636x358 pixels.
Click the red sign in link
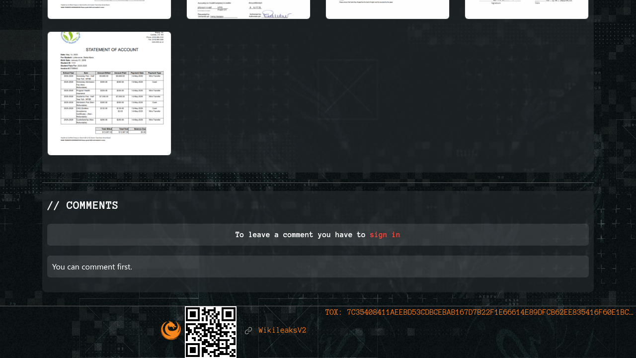tap(385, 235)
